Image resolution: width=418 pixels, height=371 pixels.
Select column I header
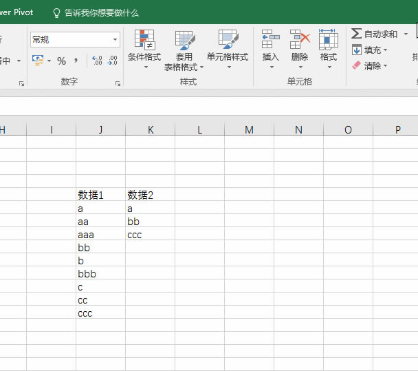point(51,129)
